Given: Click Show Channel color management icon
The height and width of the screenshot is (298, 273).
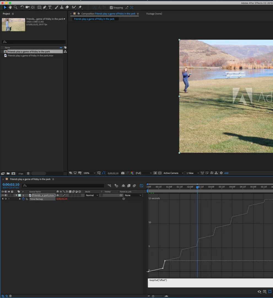Looking at the screenshot, I should (x=132, y=173).
